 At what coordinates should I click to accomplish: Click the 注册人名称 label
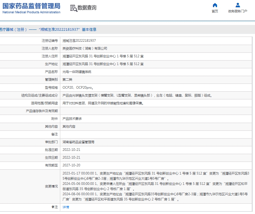[50, 49]
